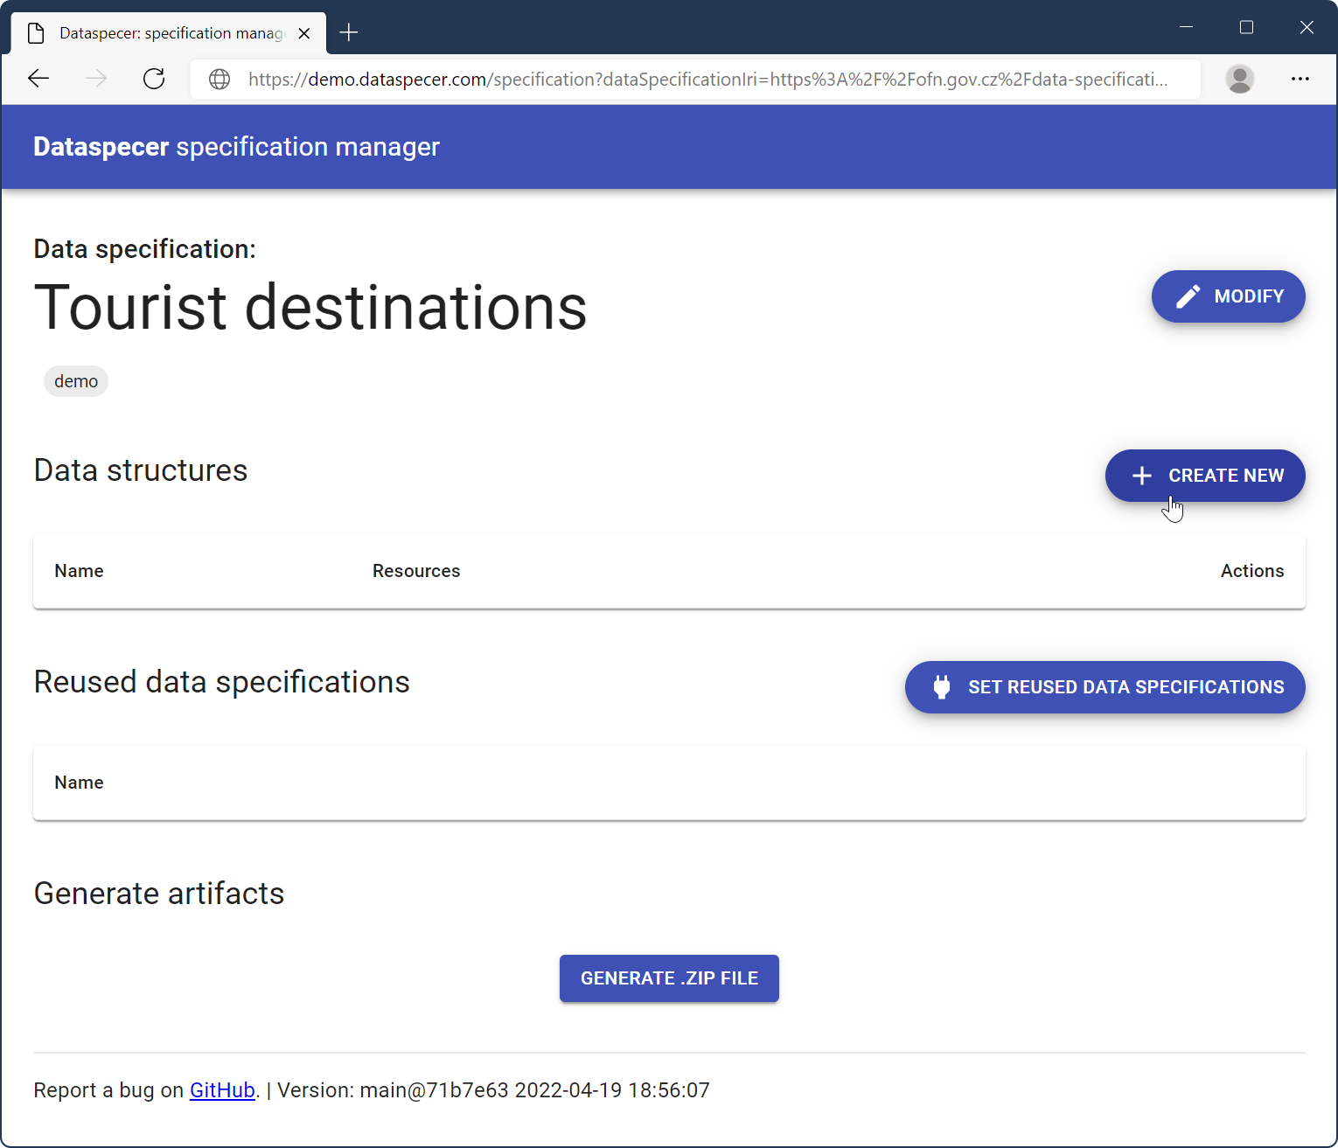The height and width of the screenshot is (1148, 1338).
Task: Open a new browser tab
Action: pos(349,33)
